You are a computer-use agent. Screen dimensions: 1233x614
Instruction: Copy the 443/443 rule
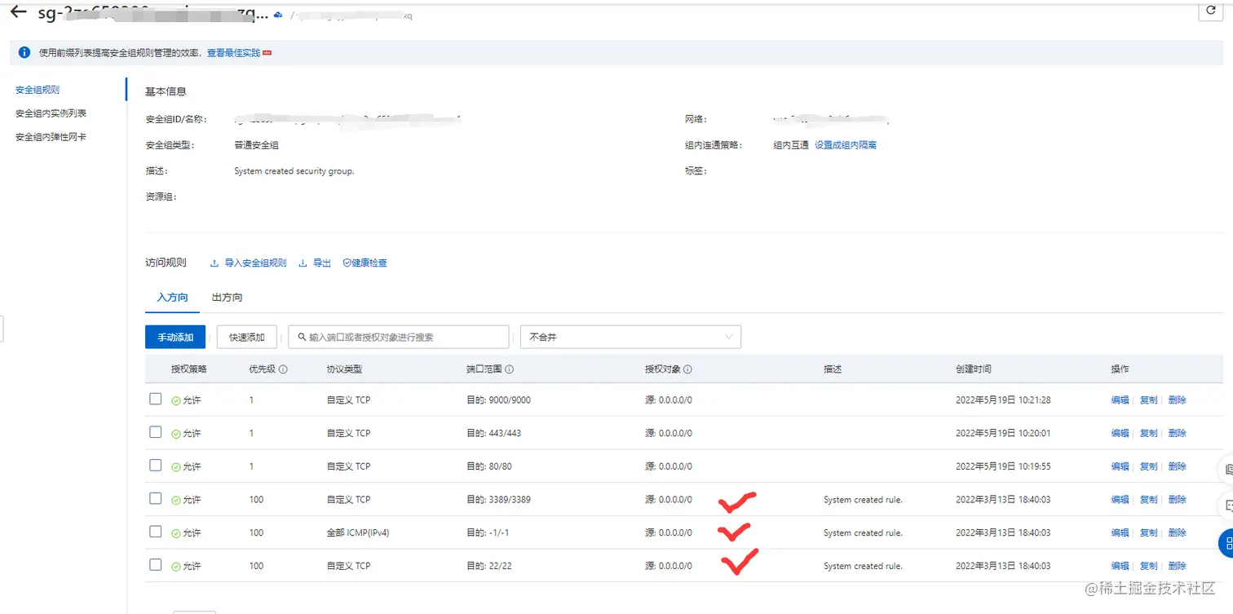(1148, 433)
